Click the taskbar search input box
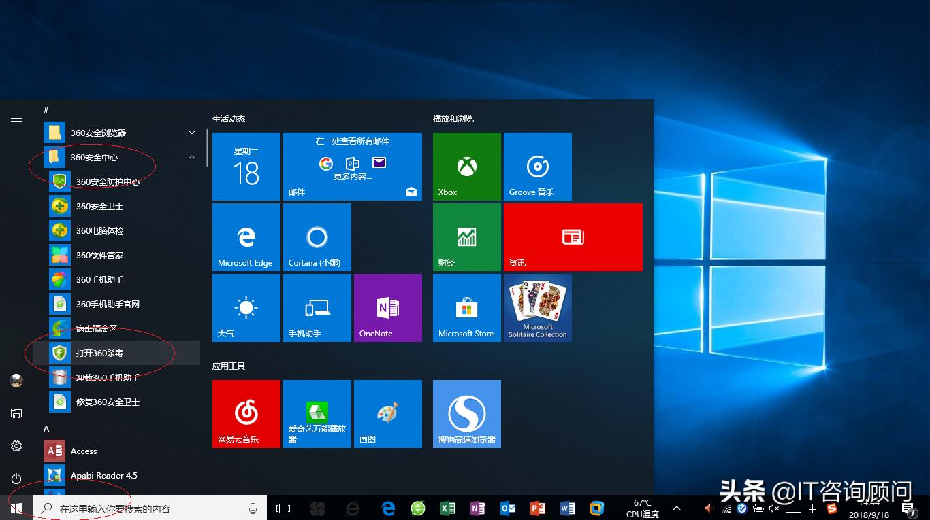 click(150, 508)
